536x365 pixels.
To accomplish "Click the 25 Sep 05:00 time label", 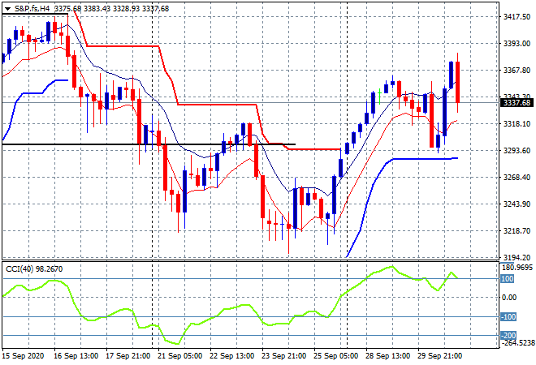I will [x=335, y=356].
